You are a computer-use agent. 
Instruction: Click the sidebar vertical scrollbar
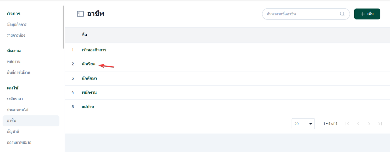click(x=64, y=27)
